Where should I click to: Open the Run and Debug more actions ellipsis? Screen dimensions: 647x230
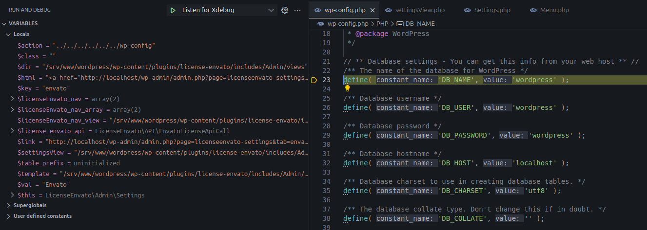297,10
